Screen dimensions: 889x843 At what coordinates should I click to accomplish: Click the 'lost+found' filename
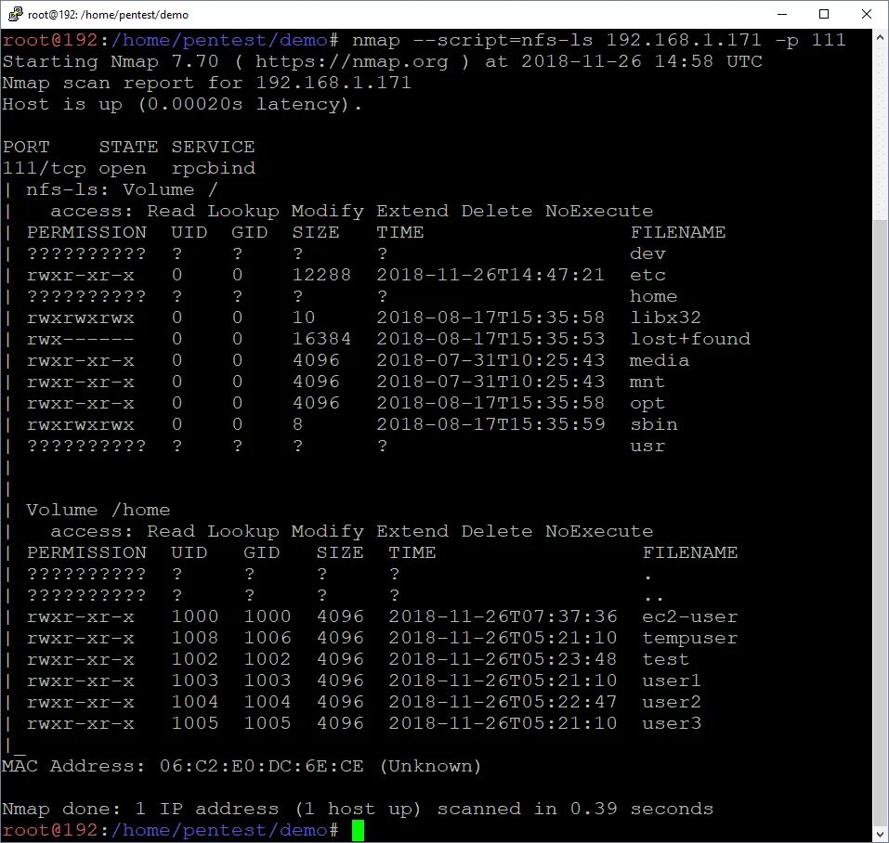coord(690,340)
